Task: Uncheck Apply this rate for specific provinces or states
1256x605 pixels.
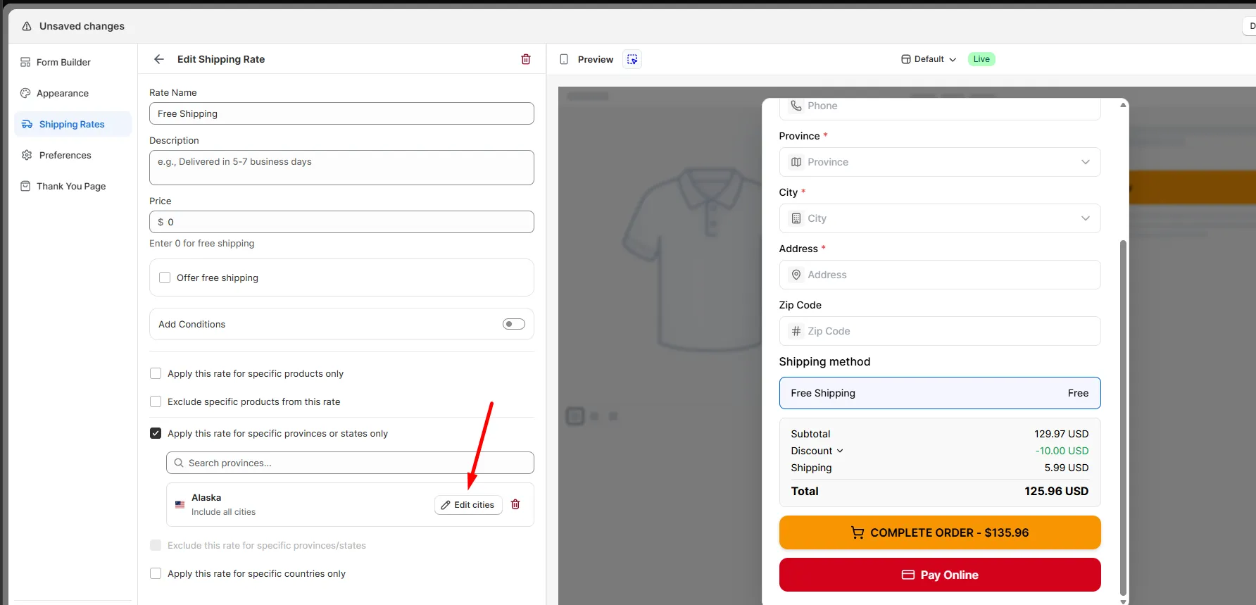Action: 156,433
